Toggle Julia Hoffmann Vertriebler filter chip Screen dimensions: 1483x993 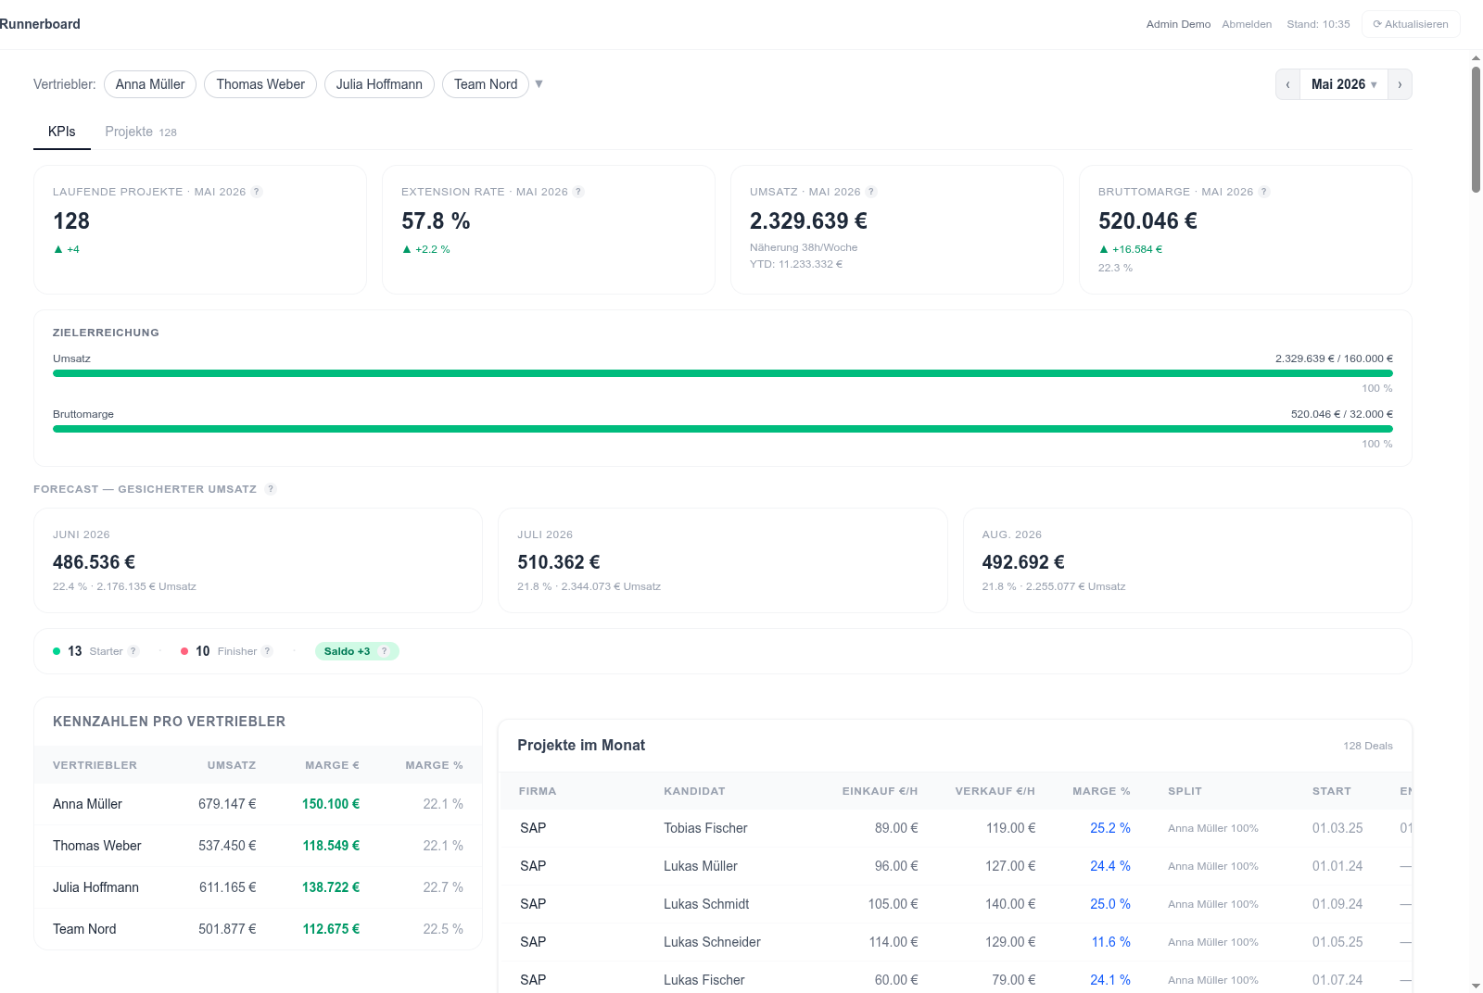coord(379,84)
